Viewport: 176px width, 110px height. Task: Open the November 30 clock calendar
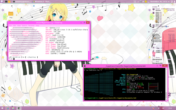[159, 2]
